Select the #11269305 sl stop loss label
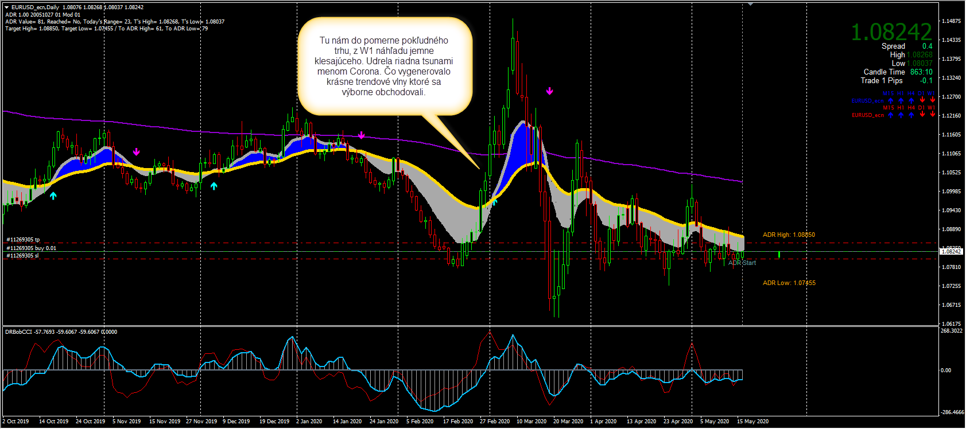Viewport: 966px width, 429px height. click(23, 256)
